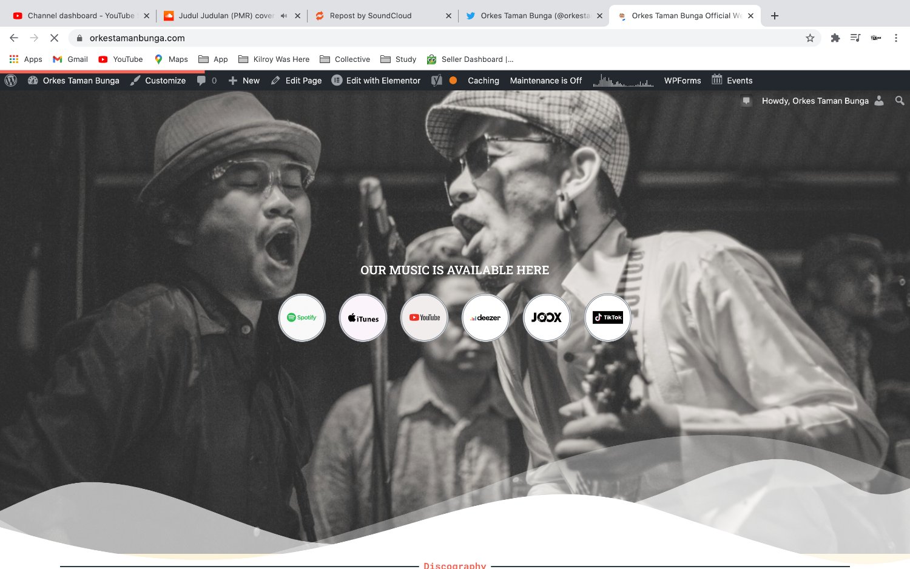The height and width of the screenshot is (569, 910).
Task: Click the notification icon beside Howdy text
Action: click(746, 101)
